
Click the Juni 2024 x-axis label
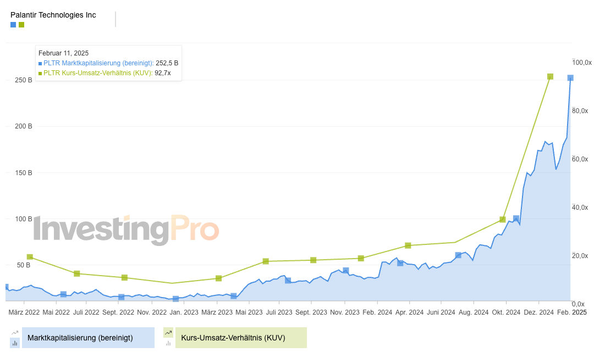(441, 312)
